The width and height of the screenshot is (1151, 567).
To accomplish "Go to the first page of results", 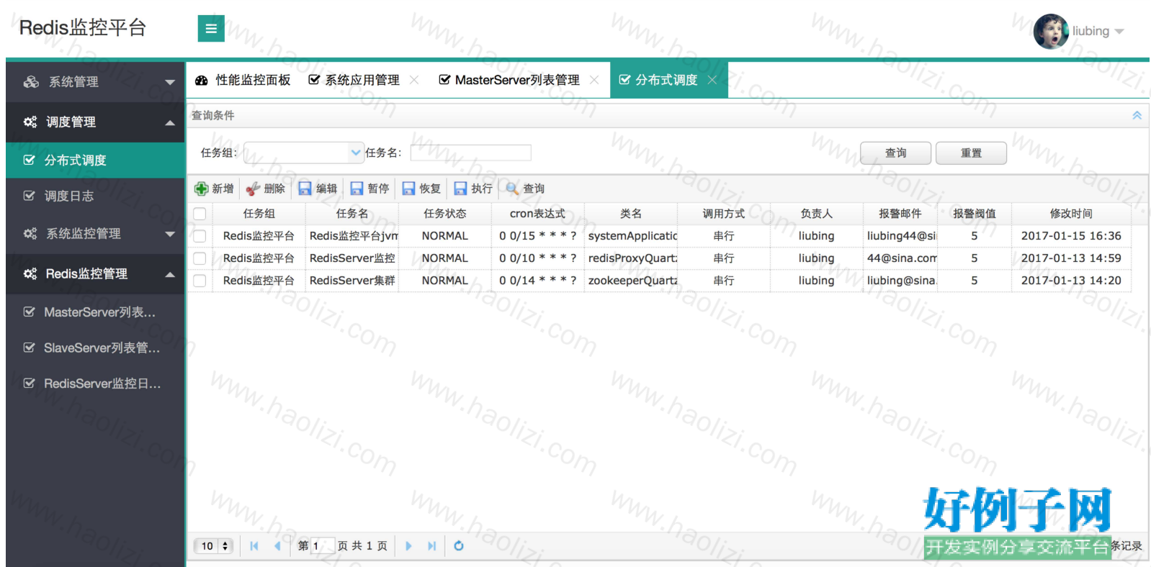I will tap(254, 546).
